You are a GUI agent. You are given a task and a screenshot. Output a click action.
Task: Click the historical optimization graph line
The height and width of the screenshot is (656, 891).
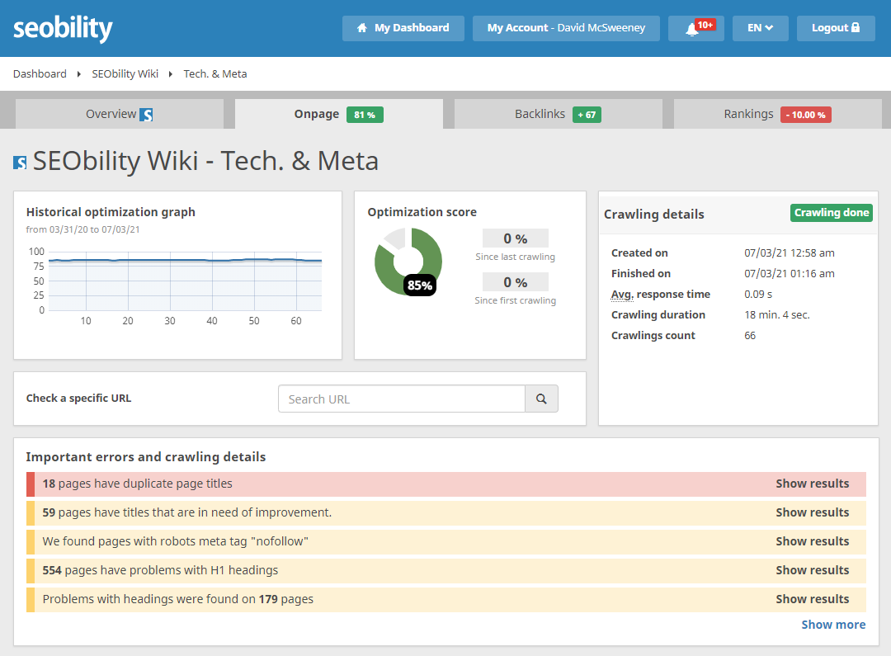(185, 261)
